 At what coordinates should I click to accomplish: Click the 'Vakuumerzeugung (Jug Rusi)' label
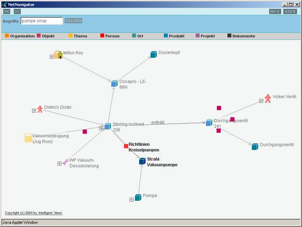pos(50,139)
